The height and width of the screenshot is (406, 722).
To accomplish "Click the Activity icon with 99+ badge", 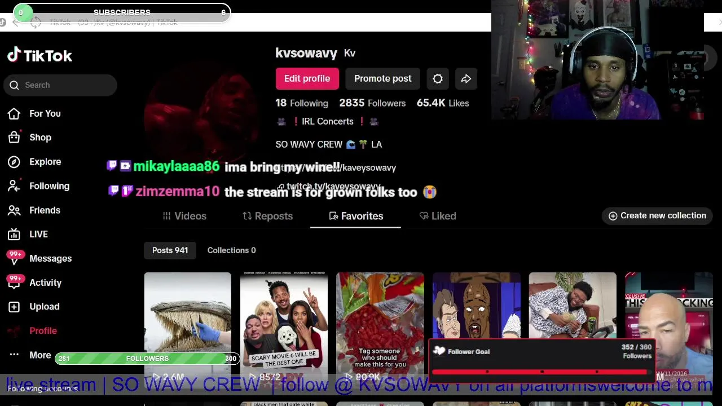I will [15, 281].
